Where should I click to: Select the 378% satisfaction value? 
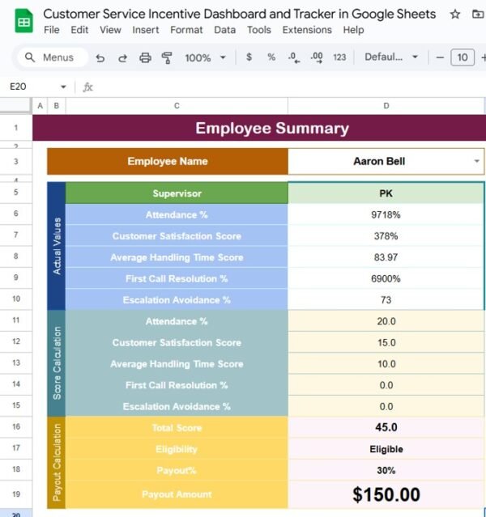[x=386, y=236]
